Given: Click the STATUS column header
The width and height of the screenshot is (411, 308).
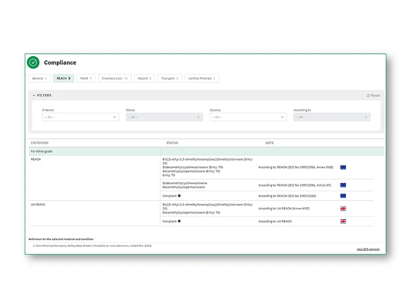Looking at the screenshot, I should (172, 143).
